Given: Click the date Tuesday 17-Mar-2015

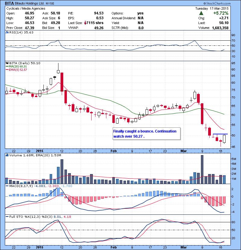Looking at the screenshot, I should pos(212,8).
